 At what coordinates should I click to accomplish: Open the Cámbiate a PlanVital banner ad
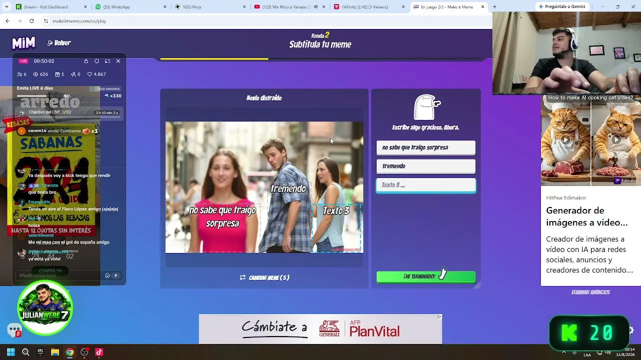320,329
